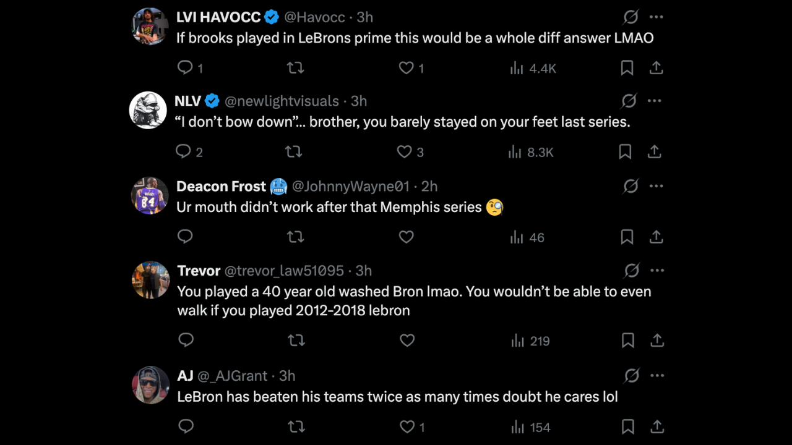
Task: Bookmark AJ's reply
Action: [x=627, y=426]
